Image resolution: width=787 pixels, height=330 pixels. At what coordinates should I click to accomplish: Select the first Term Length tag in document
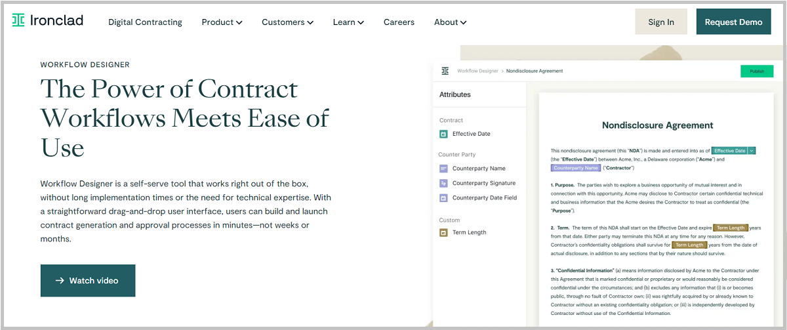(x=730, y=228)
